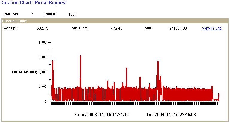This screenshot has width=230, height=123.
Task: Click the PMU Set label
Action: point(11,14)
